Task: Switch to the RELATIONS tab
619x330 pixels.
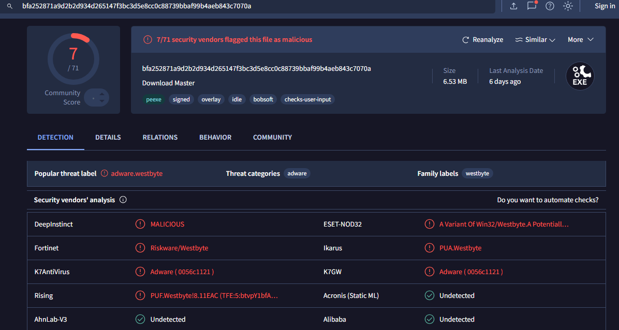Action: click(160, 138)
